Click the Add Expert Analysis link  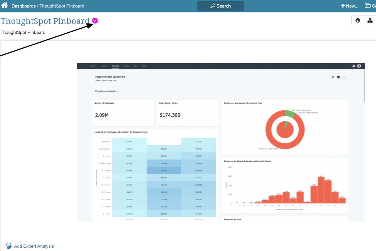click(34, 246)
